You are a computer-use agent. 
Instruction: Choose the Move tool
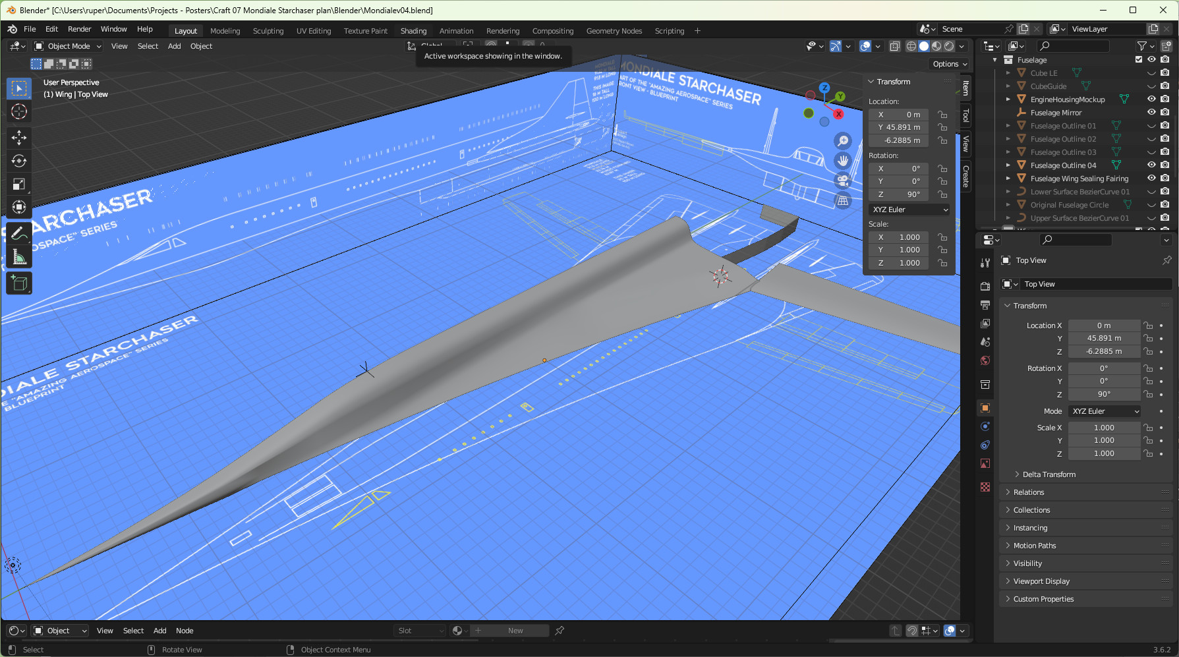(19, 137)
